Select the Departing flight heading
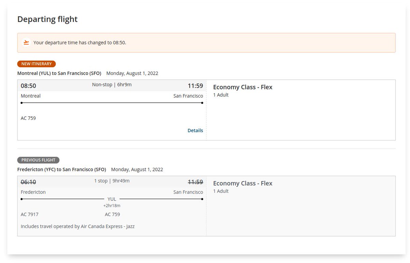 [47, 19]
